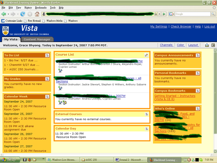Viewport: 217px width, 163px height.
Task: Click the Check Browser link
Action: pyautogui.click(x=181, y=26)
